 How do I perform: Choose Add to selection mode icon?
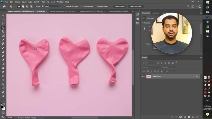tap(23, 7)
